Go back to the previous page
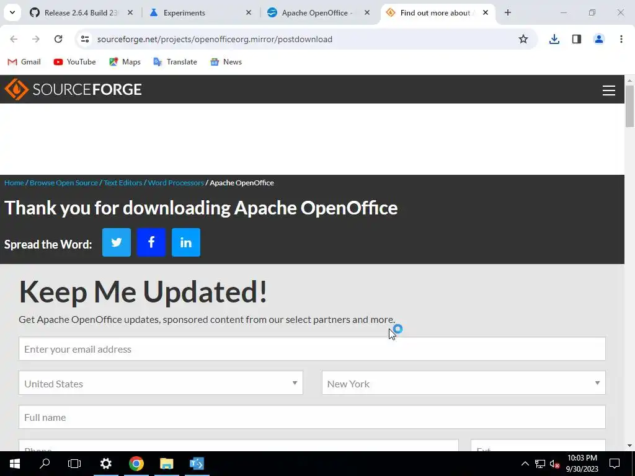 (14, 39)
